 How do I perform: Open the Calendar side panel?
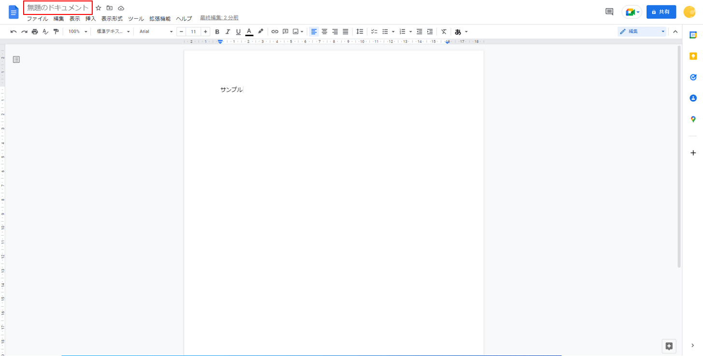693,35
